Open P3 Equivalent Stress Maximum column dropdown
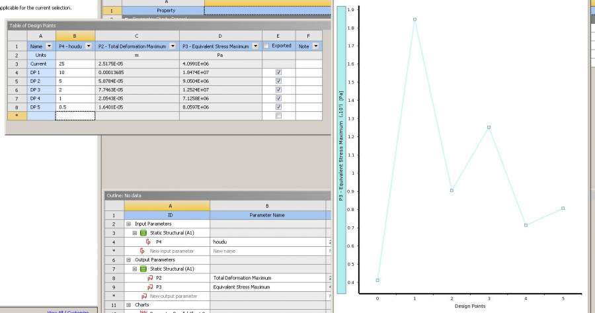The width and height of the screenshot is (595, 313). coord(255,46)
